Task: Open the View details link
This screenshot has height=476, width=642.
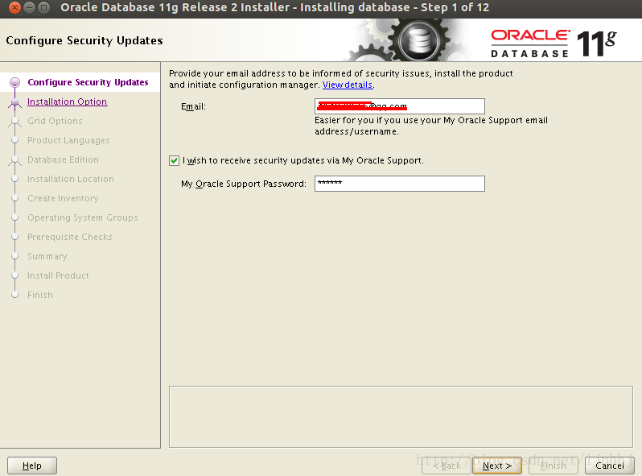Action: click(x=348, y=85)
